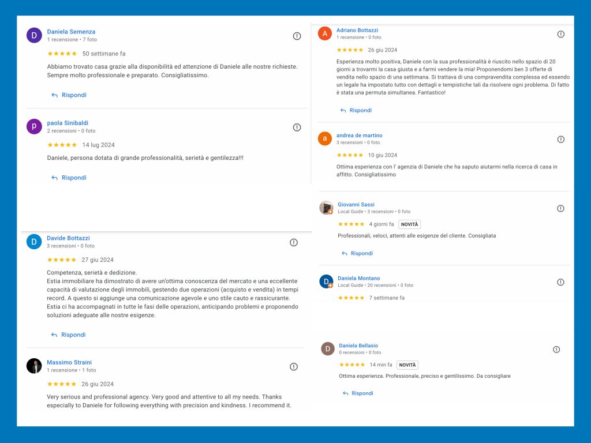Click report icon next to andrea de martino

click(561, 139)
